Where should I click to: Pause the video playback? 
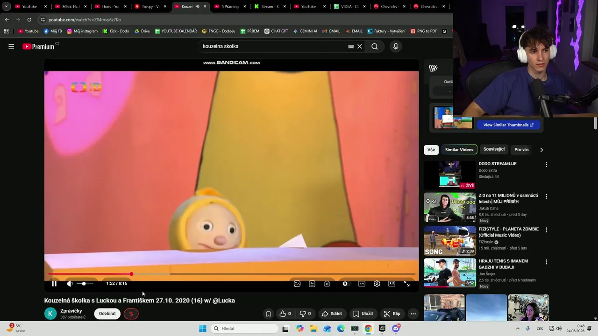point(54,283)
